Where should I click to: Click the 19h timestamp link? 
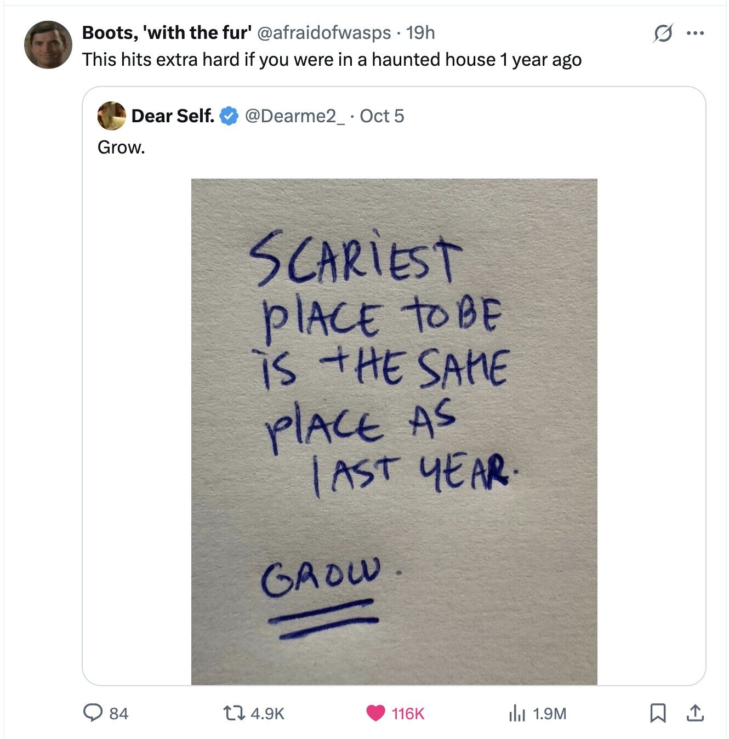420,33
